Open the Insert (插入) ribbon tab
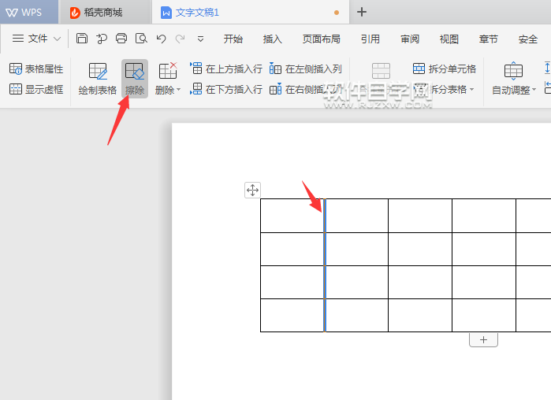Image resolution: width=551 pixels, height=400 pixels. tap(273, 39)
